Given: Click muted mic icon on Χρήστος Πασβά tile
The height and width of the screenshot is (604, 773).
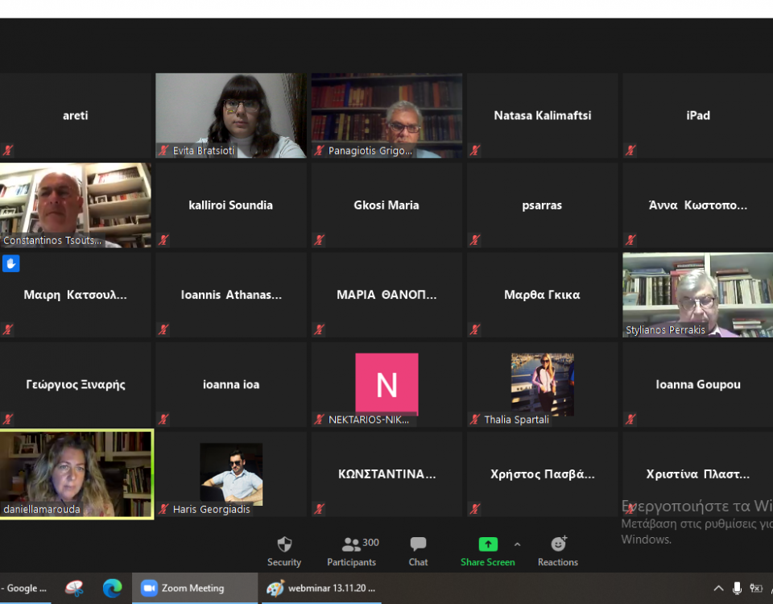Looking at the screenshot, I should point(475,509).
